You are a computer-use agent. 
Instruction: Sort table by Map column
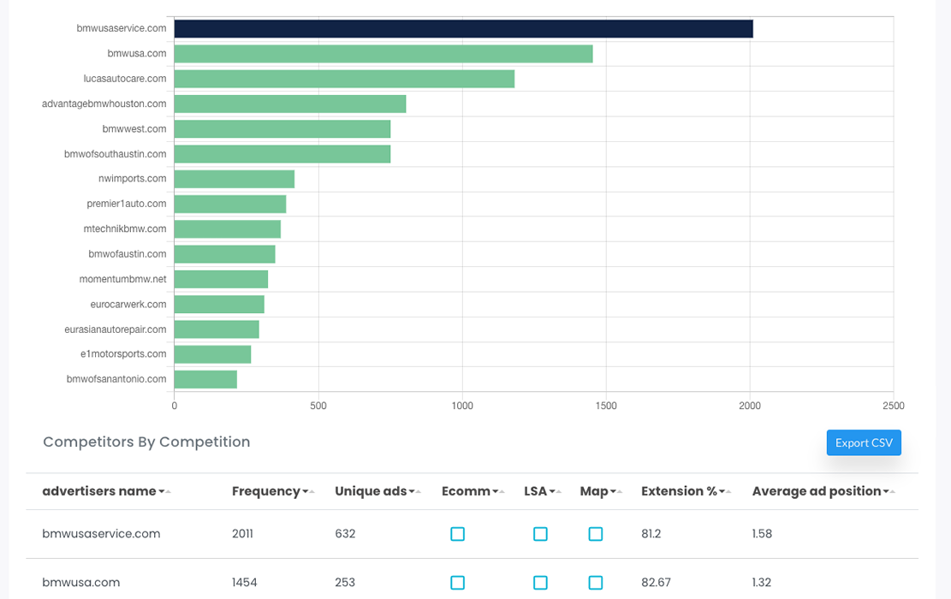click(x=601, y=491)
